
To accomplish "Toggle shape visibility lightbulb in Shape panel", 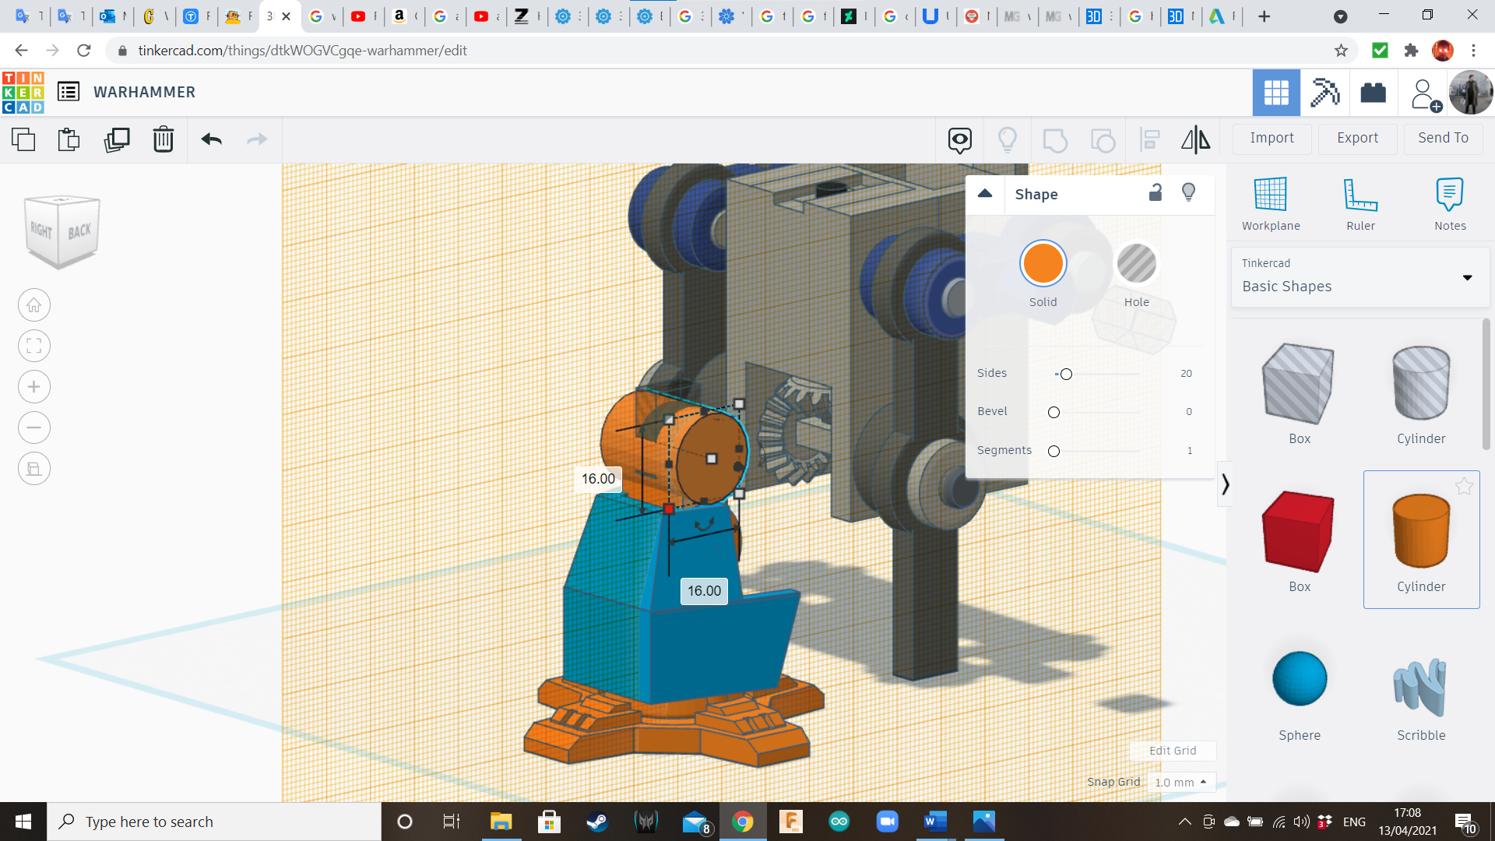I will [x=1188, y=193].
